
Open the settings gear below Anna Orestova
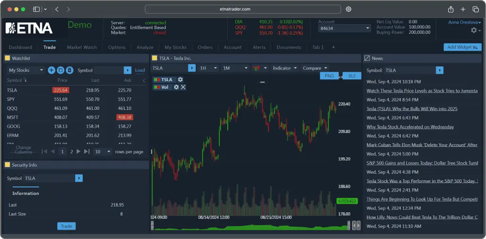[x=474, y=31]
